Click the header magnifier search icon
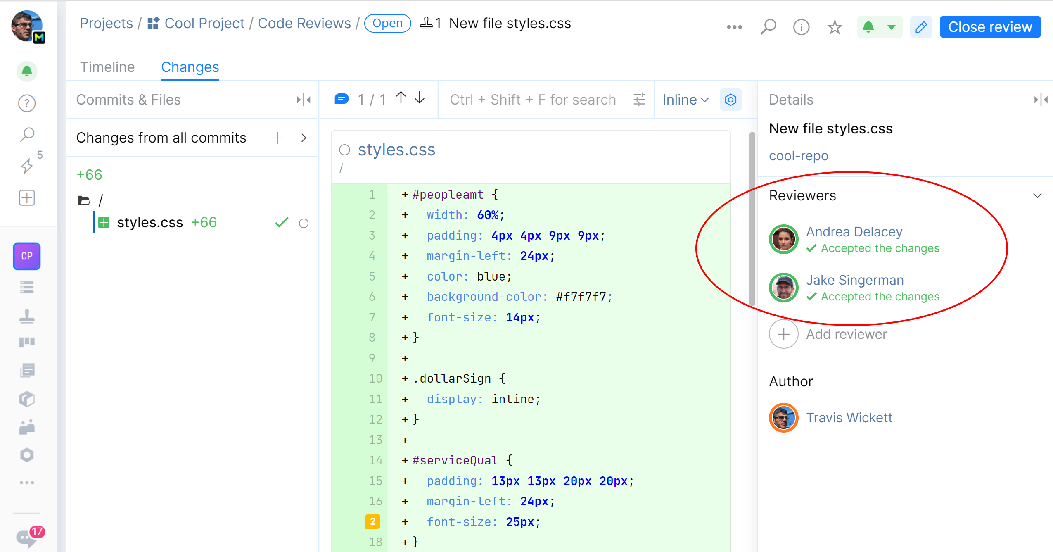 [768, 27]
